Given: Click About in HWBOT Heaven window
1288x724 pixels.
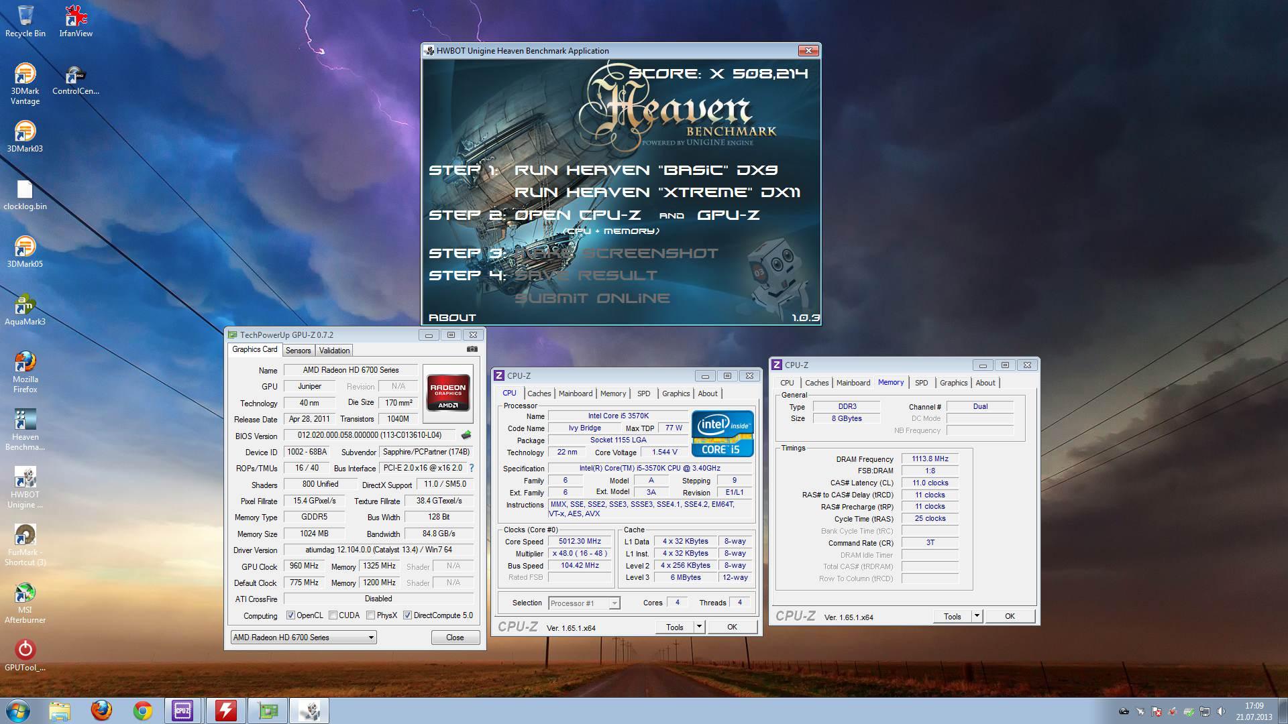Looking at the screenshot, I should click(452, 317).
